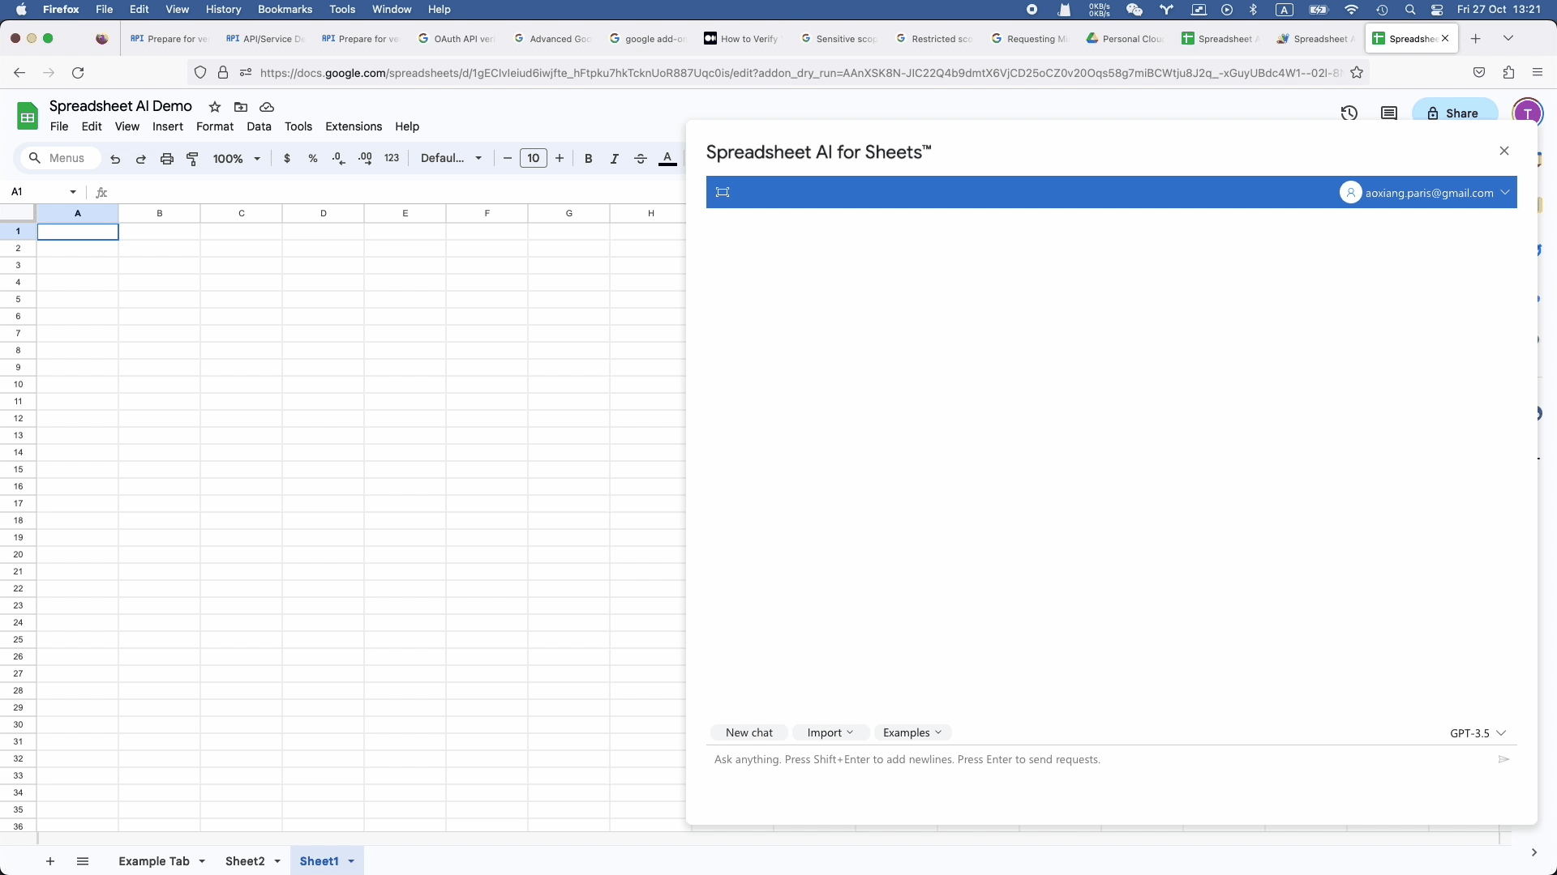Expand the Examples dropdown menu
Screen dimensions: 1557x875
[x=911, y=732]
